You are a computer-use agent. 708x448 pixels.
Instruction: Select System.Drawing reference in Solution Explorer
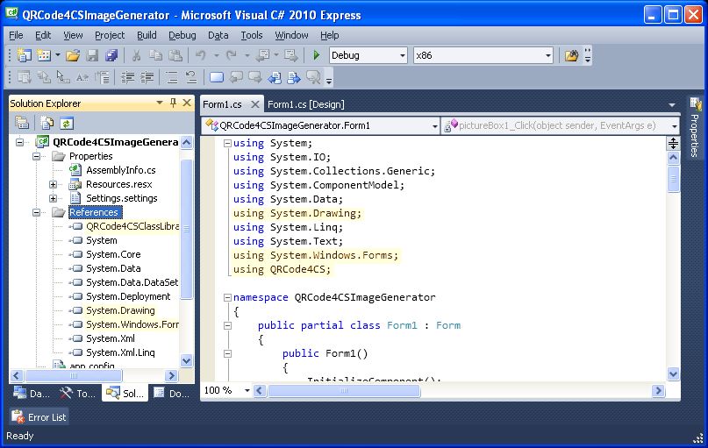pos(120,310)
